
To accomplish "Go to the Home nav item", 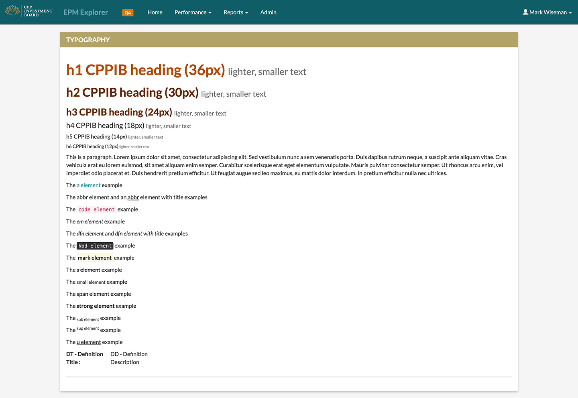I will click(155, 12).
